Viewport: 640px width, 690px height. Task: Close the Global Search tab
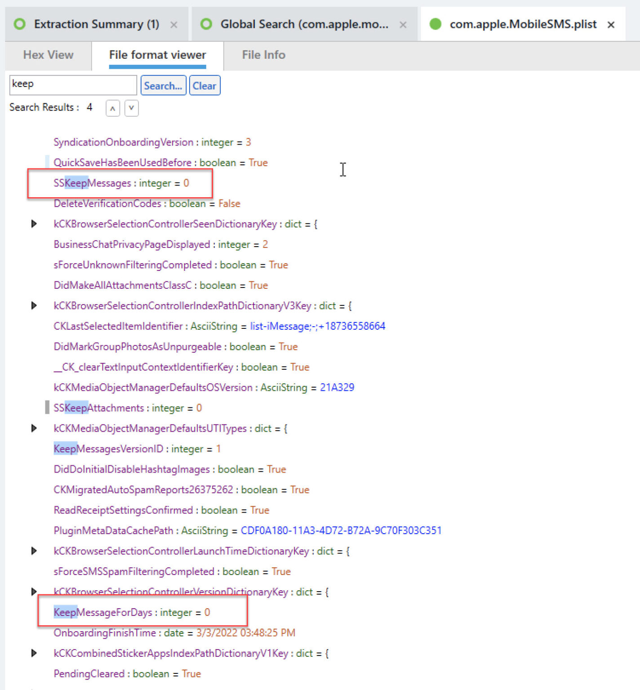(x=403, y=25)
